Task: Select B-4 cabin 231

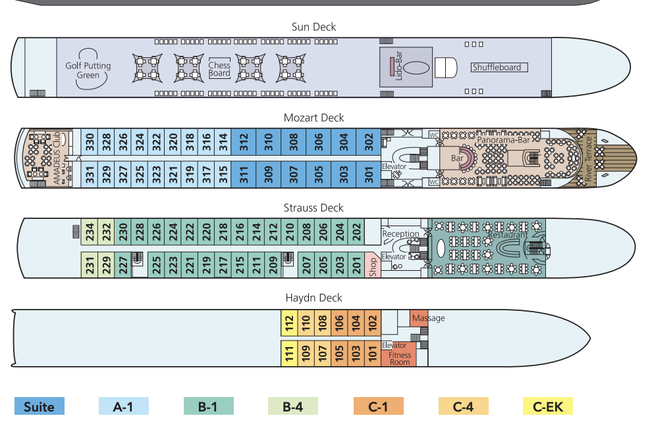Action: pyautogui.click(x=90, y=265)
